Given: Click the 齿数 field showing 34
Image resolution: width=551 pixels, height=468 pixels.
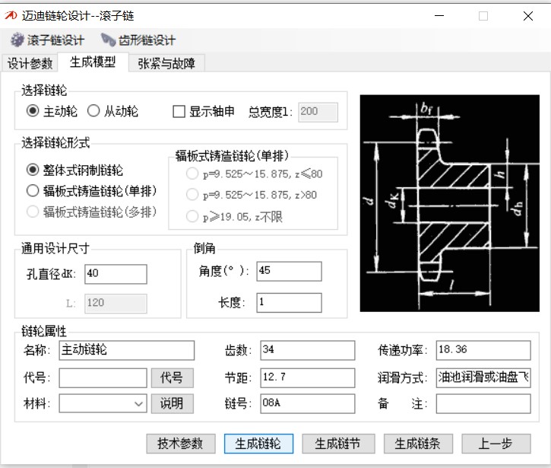Looking at the screenshot, I should click(x=308, y=350).
